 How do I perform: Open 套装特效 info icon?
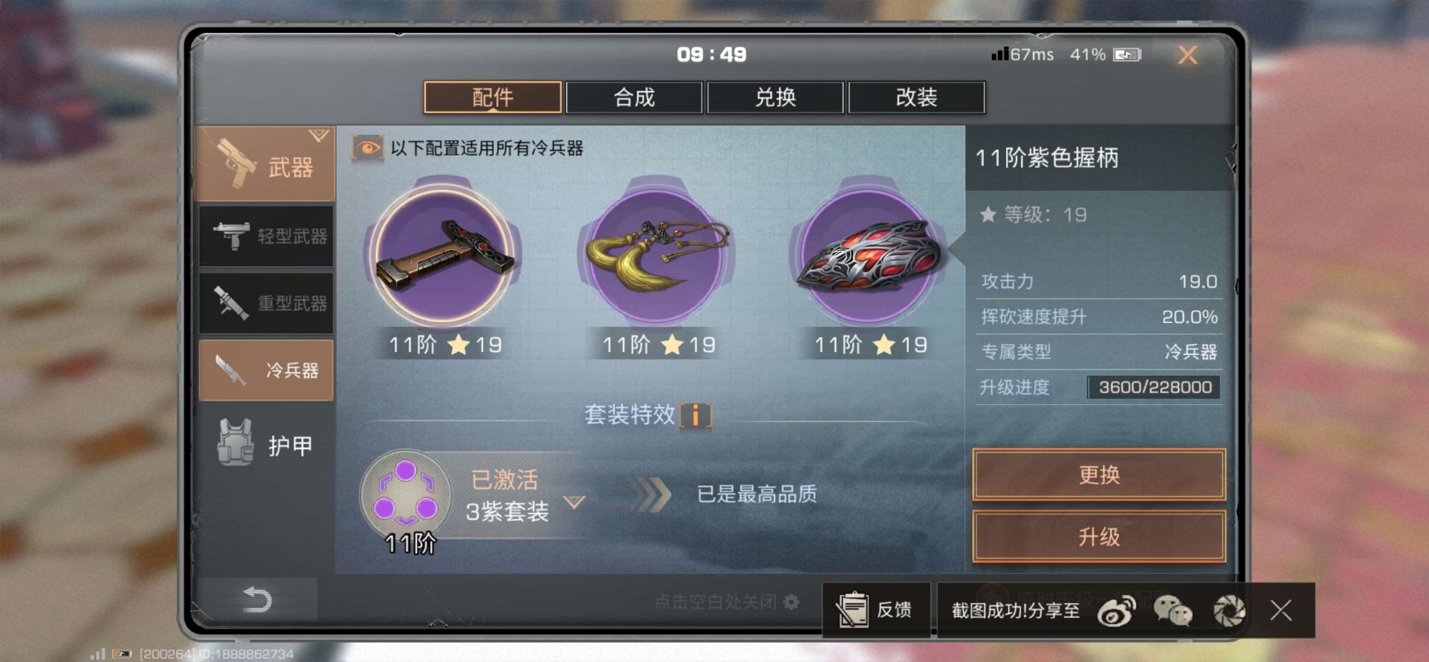695,415
